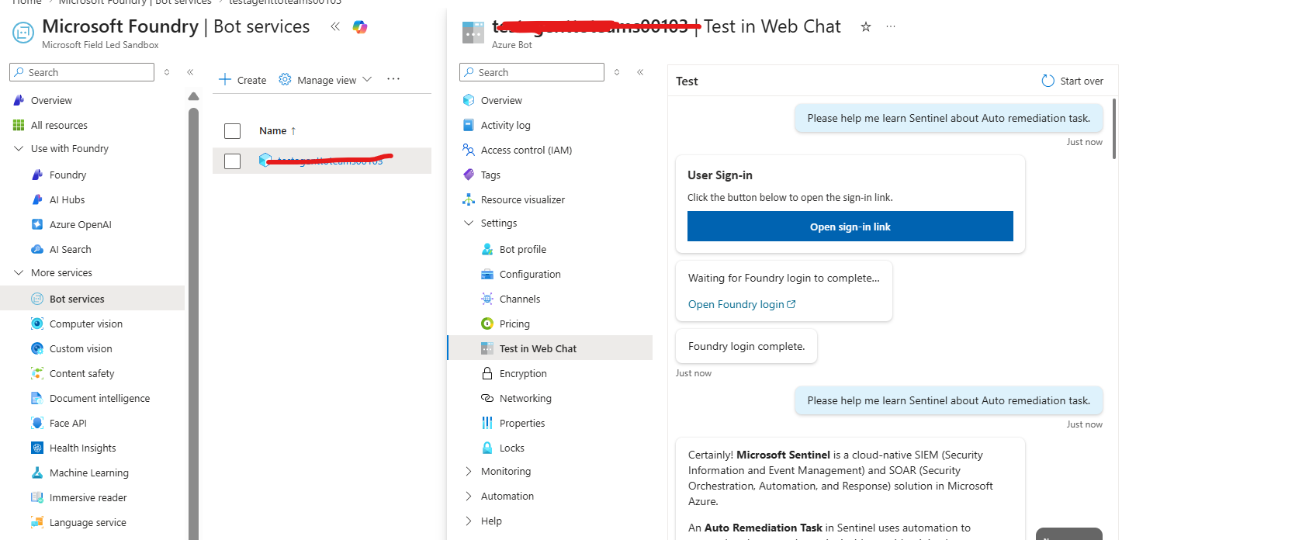Open more options next to star icon
This screenshot has height=540, width=1316.
tap(891, 27)
